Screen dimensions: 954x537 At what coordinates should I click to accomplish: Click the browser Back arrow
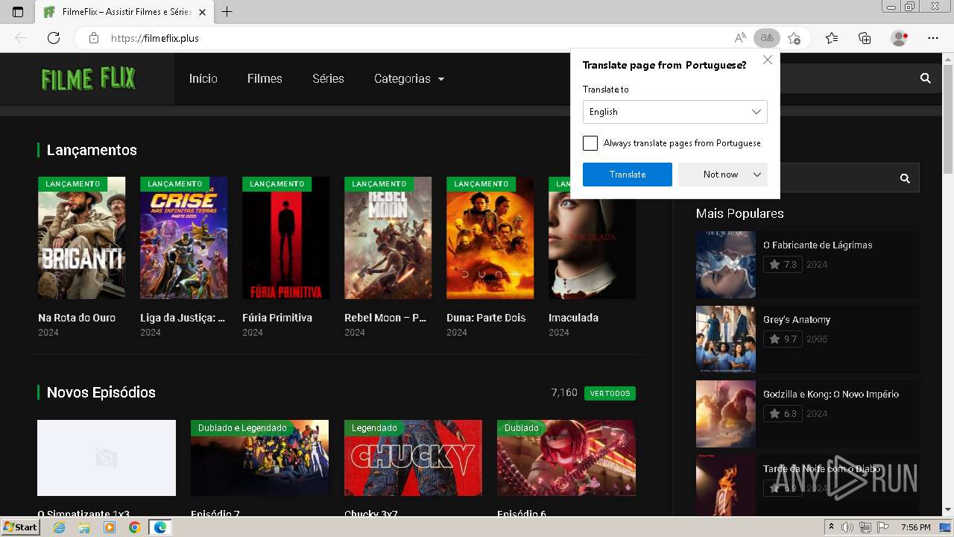point(21,38)
